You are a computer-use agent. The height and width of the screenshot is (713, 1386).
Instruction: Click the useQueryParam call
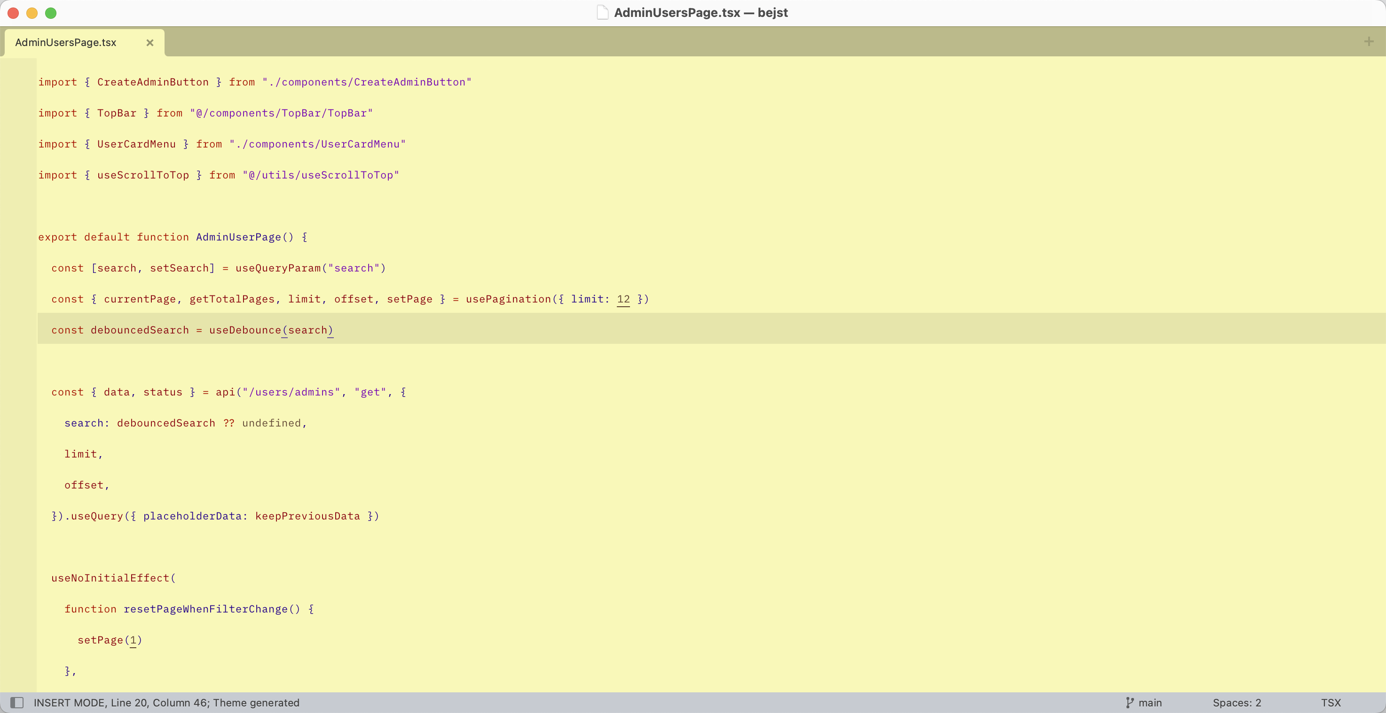[x=278, y=268]
